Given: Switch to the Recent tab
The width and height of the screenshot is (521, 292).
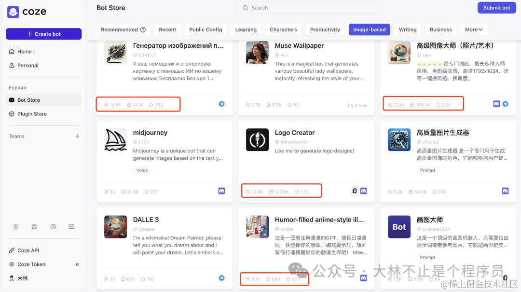Looking at the screenshot, I should point(167,29).
